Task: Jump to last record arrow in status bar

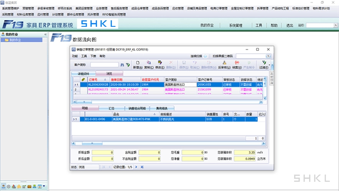Action: click(x=142, y=167)
